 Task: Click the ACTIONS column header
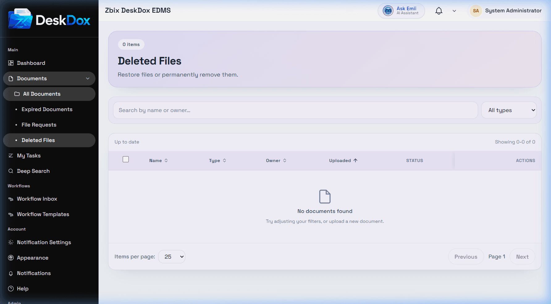pyautogui.click(x=525, y=160)
